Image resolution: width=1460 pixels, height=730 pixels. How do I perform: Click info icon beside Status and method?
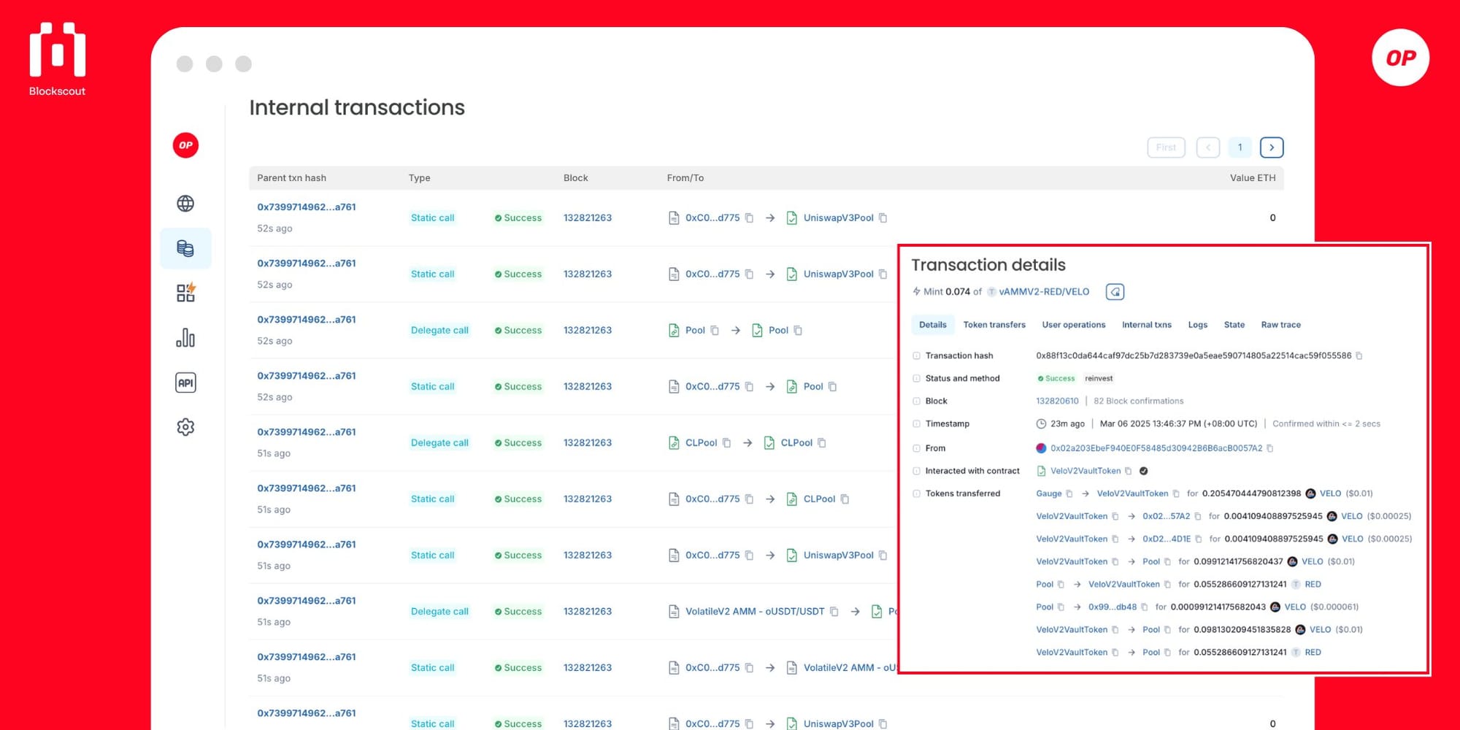click(x=916, y=378)
